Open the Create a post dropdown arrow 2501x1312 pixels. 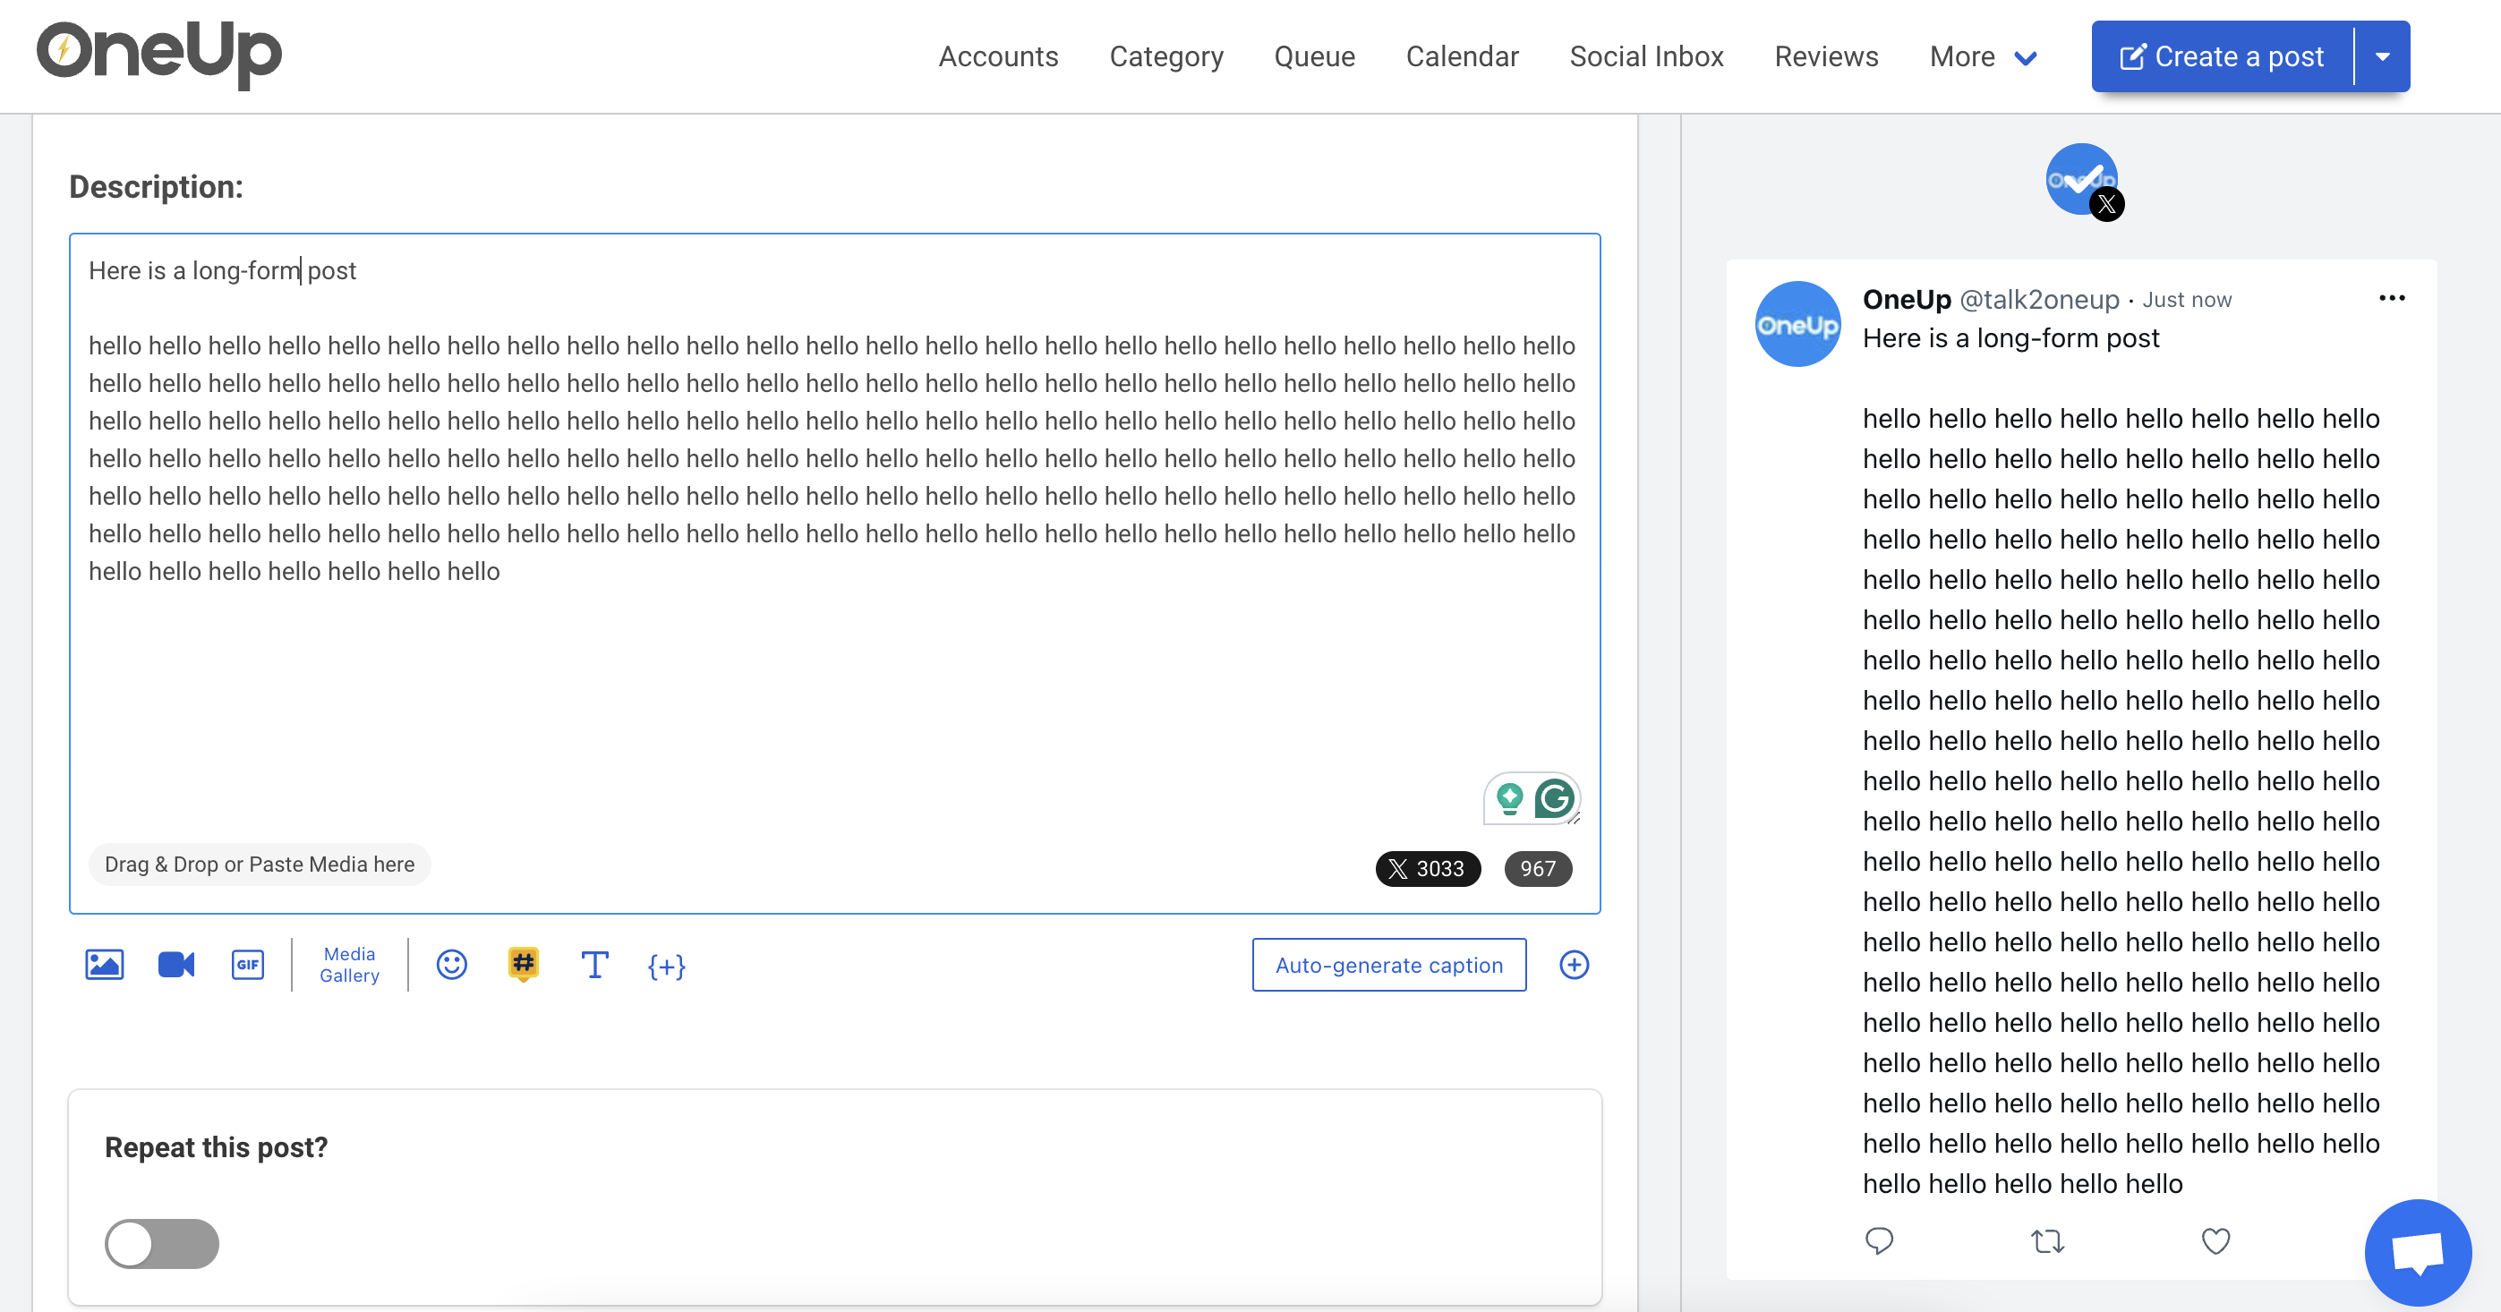[x=2383, y=56]
